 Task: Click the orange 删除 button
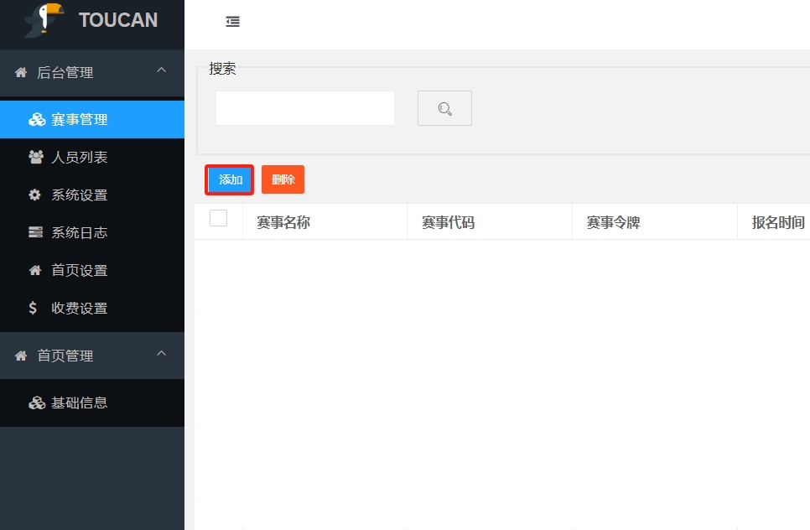tap(283, 179)
